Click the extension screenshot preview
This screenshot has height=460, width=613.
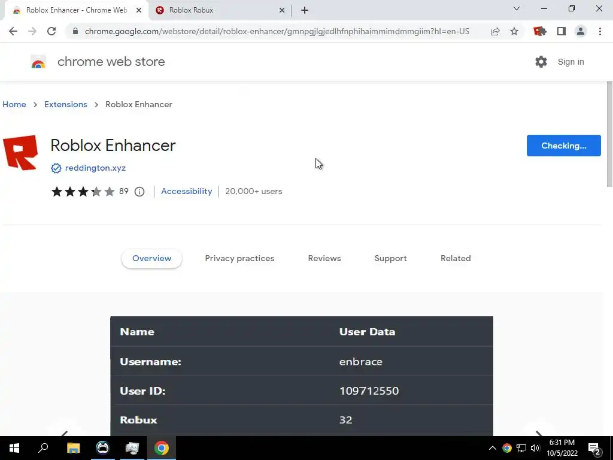pos(302,376)
